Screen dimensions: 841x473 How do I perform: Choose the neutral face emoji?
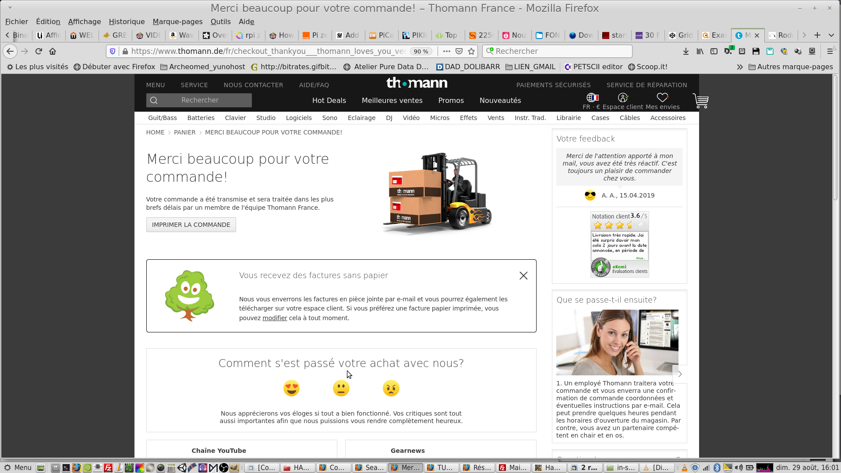click(341, 388)
